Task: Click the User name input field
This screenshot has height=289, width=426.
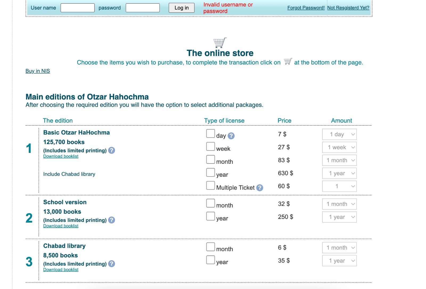Action: coord(77,8)
